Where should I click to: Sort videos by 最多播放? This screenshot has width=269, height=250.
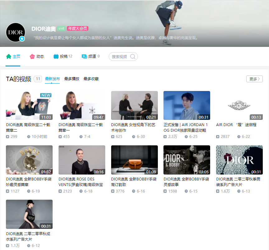pos(72,79)
